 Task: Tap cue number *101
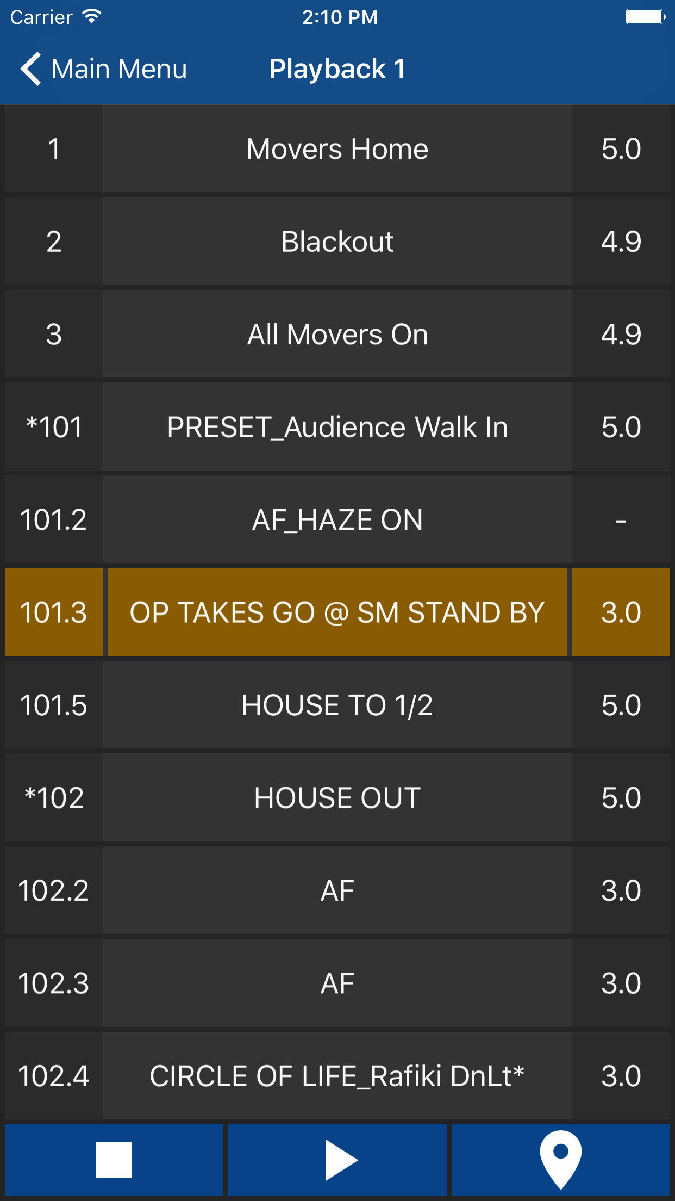tap(53, 427)
